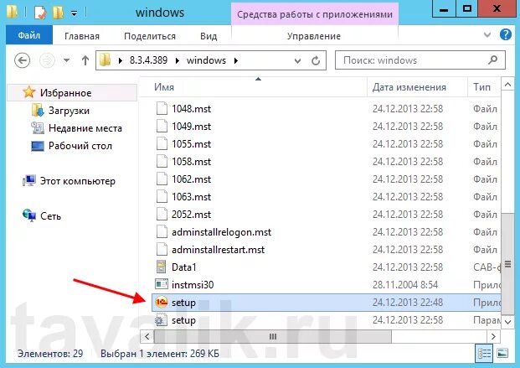The height and width of the screenshot is (368, 520).
Task: Click the Back navigation arrow
Action: coord(23,60)
